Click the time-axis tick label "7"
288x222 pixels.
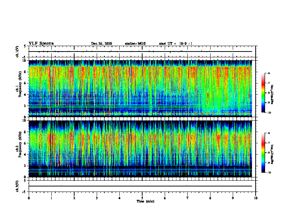pyautogui.click(x=188, y=198)
